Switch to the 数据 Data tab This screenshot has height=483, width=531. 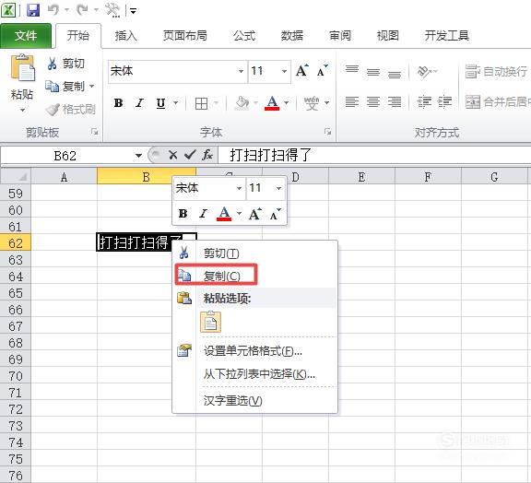pos(292,36)
